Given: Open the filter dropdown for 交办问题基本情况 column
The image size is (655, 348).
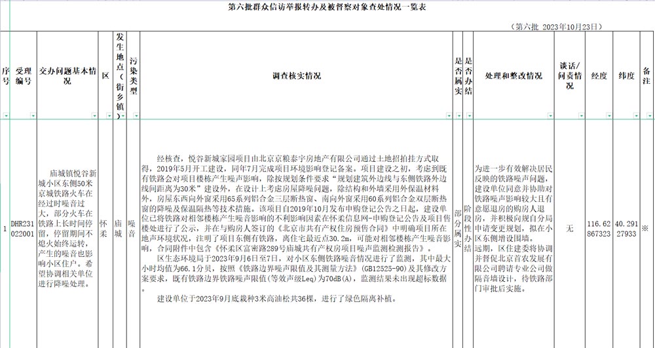Looking at the screenshot, I should click(x=94, y=116).
